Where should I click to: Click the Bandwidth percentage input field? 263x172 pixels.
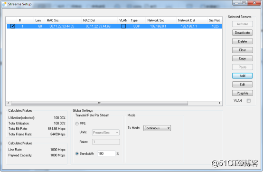pyautogui.click(x=106, y=153)
